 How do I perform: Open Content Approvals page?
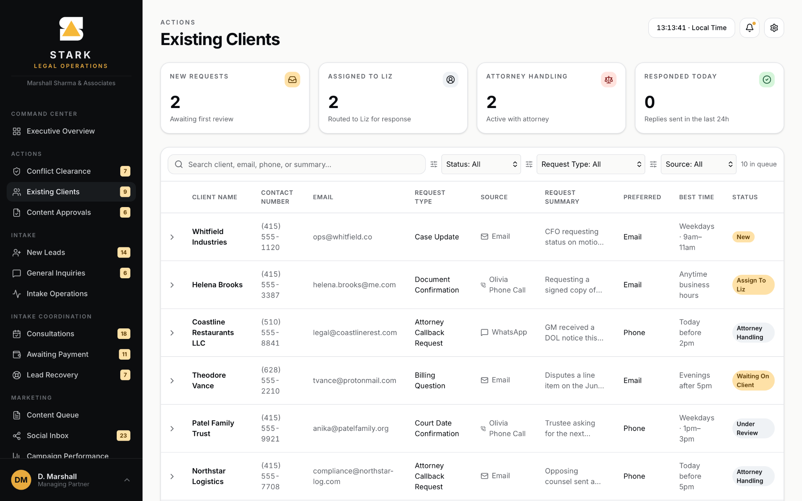(x=71, y=213)
